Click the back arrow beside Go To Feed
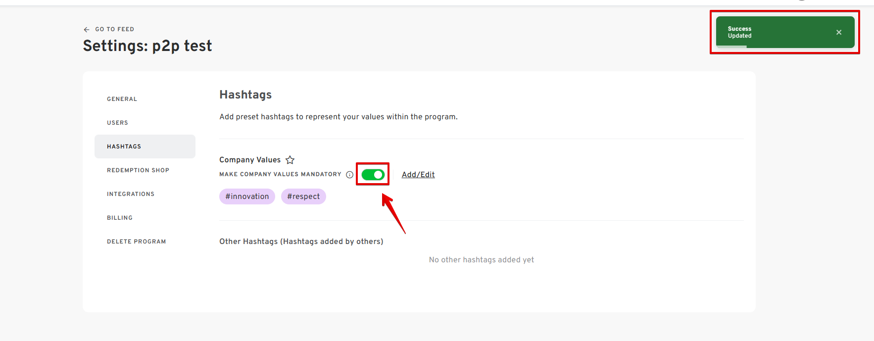Viewport: 874px width, 341px height. coord(87,30)
